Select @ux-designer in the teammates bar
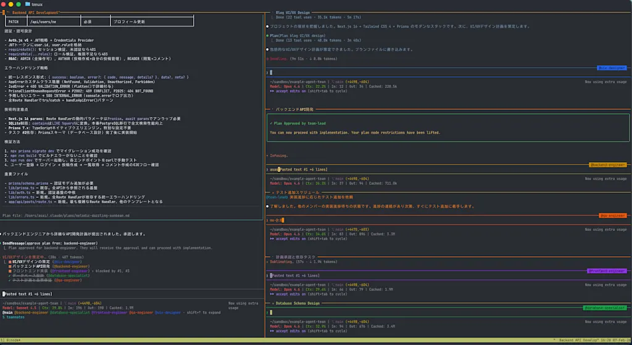 168,312
